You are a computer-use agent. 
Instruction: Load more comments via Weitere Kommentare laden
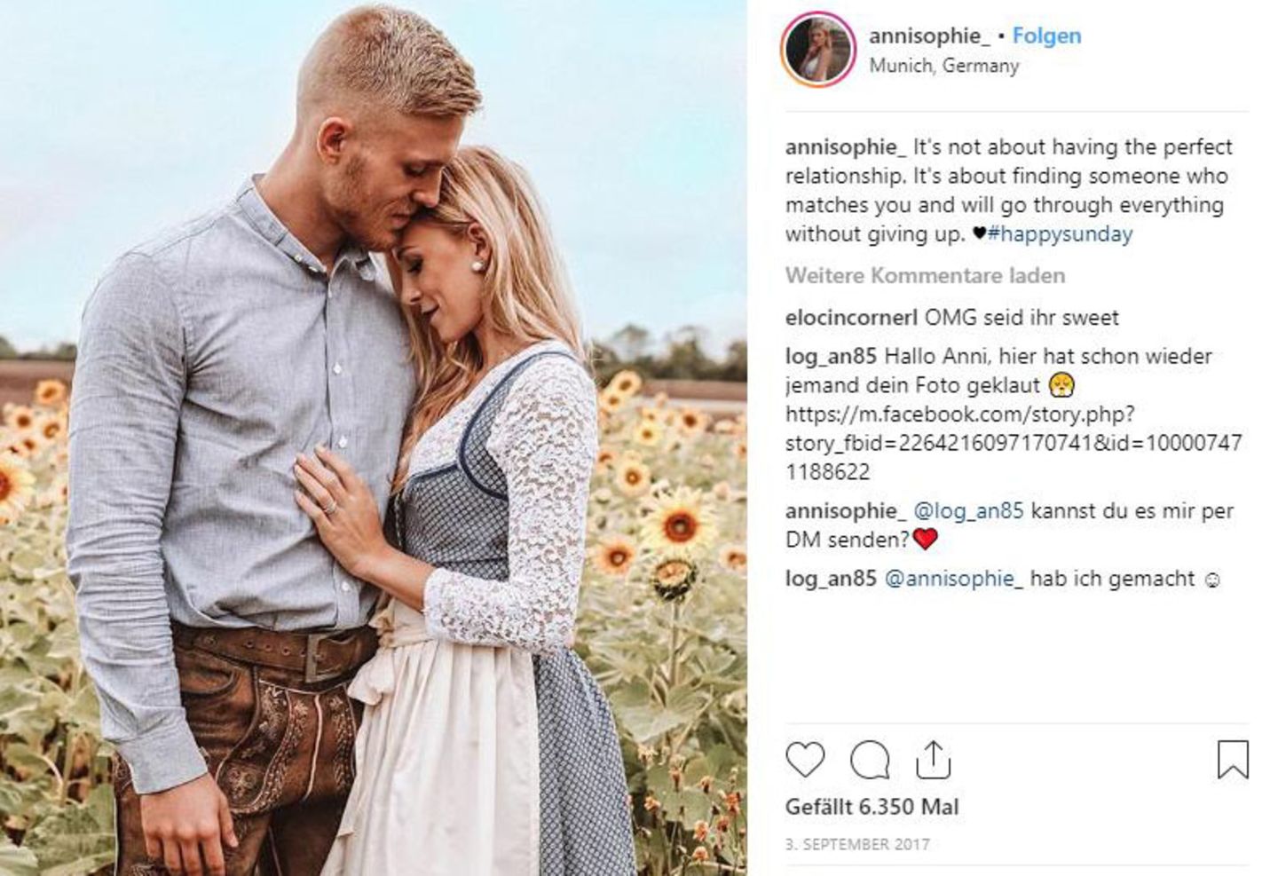point(925,276)
